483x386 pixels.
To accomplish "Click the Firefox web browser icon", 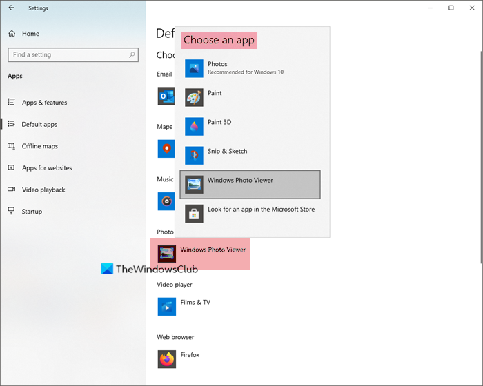I will tap(167, 359).
